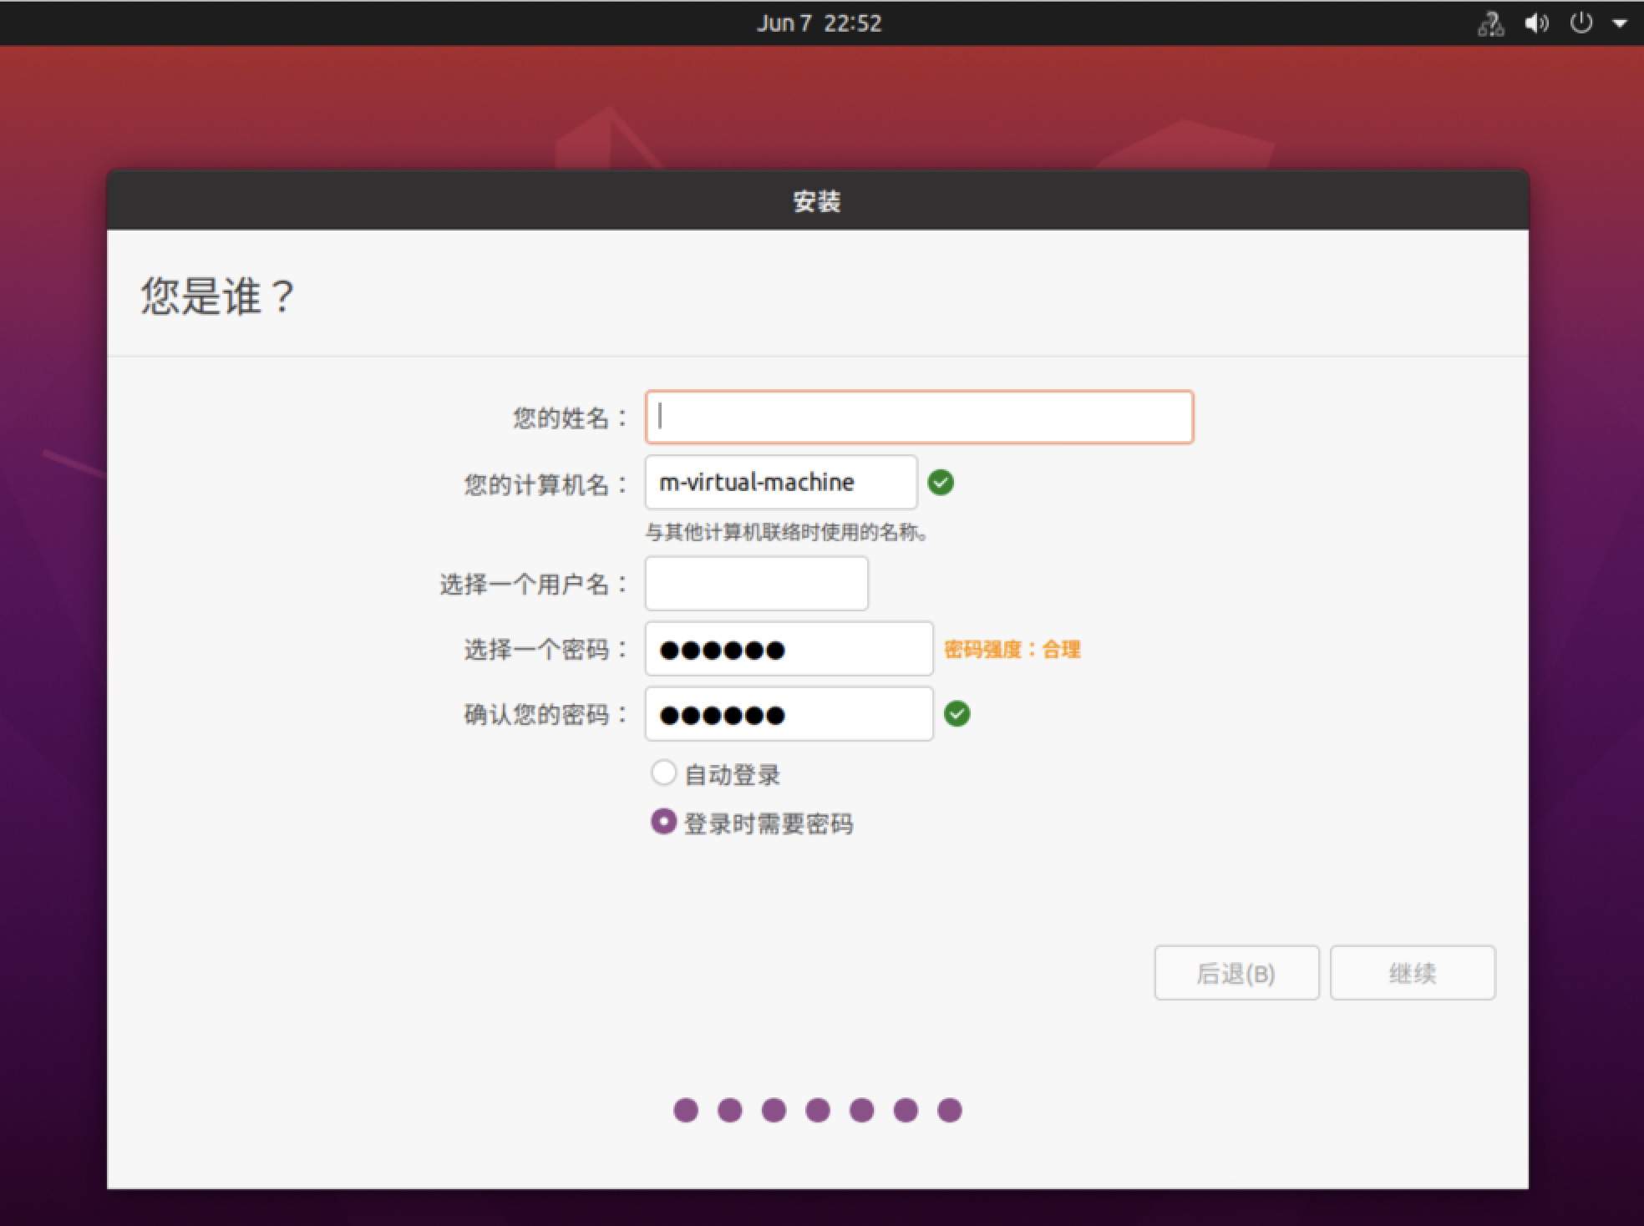Click the 密码强度：合理 strength label
This screenshot has height=1226, width=1644.
pyautogui.click(x=1012, y=650)
